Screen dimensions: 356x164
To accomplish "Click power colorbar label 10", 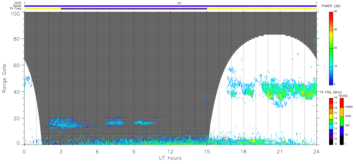I will [336, 66].
